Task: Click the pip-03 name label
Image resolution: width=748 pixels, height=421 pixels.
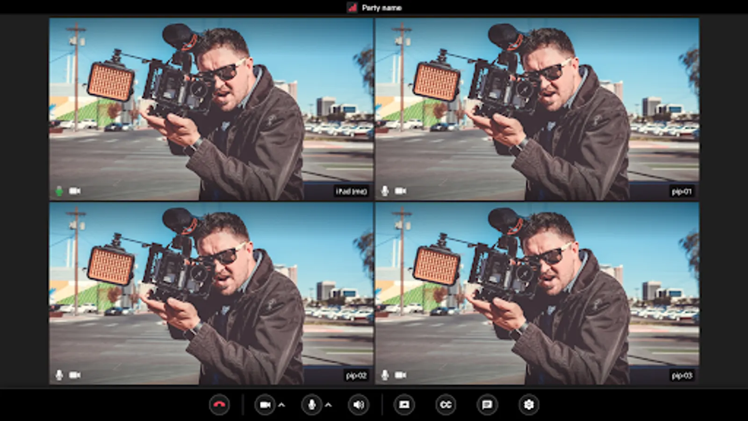Action: (682, 375)
